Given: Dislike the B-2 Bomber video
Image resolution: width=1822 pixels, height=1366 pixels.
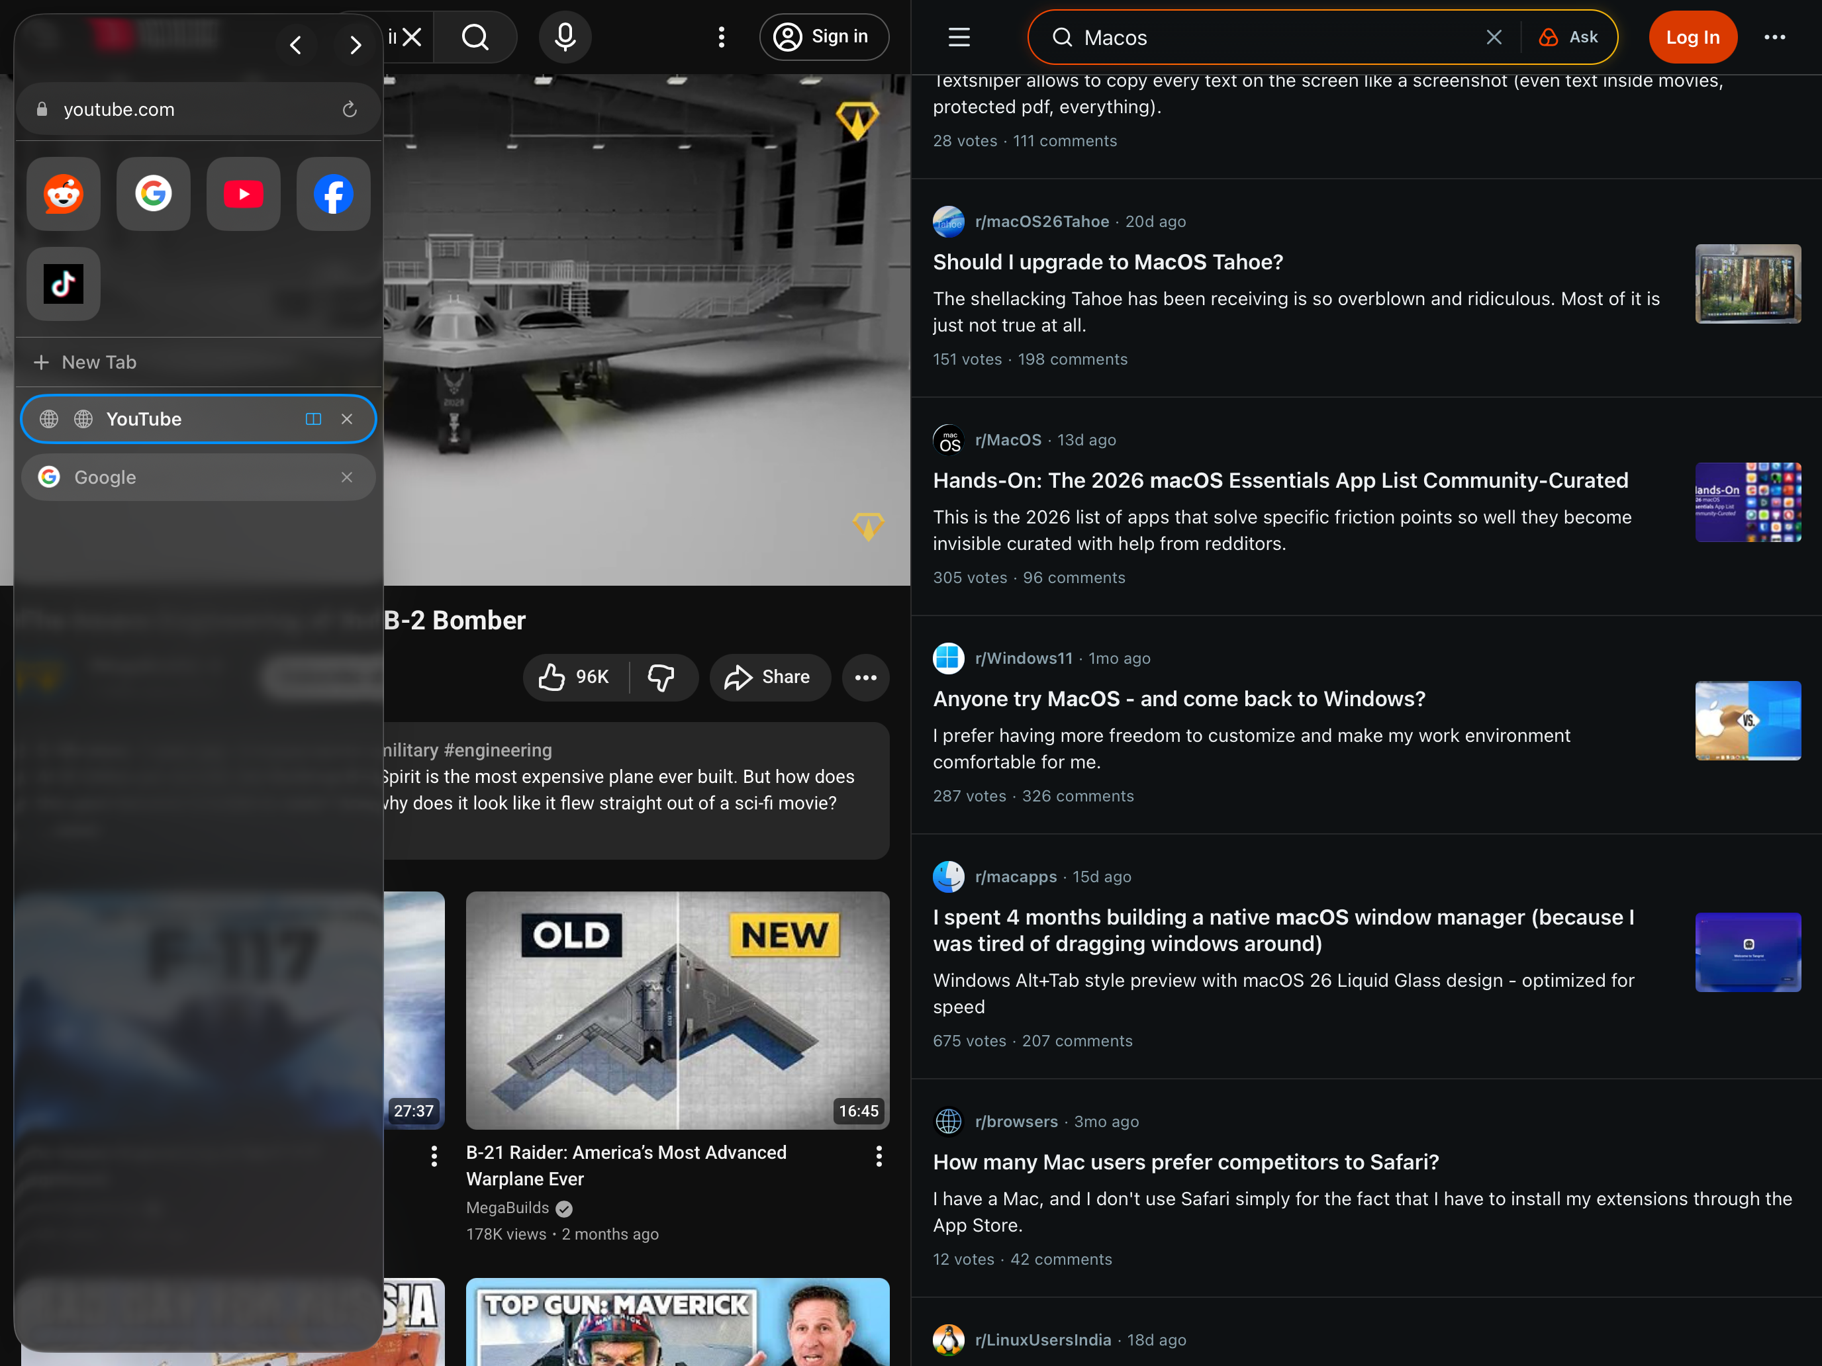Looking at the screenshot, I should pos(661,677).
